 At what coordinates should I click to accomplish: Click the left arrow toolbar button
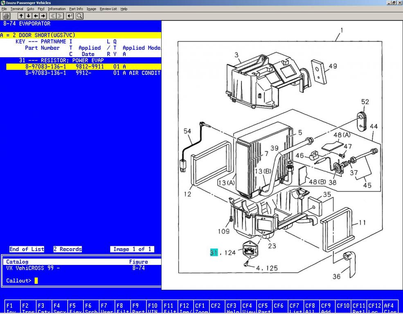click(36, 16)
